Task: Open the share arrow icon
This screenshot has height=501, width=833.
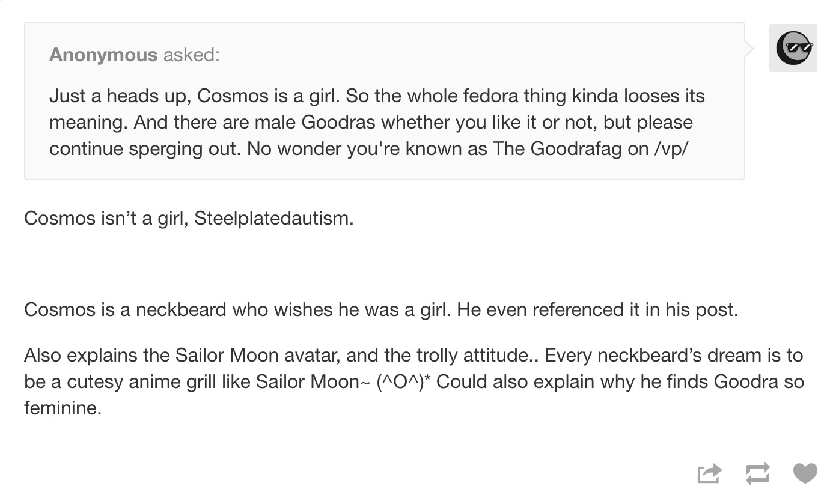Action: pos(709,473)
